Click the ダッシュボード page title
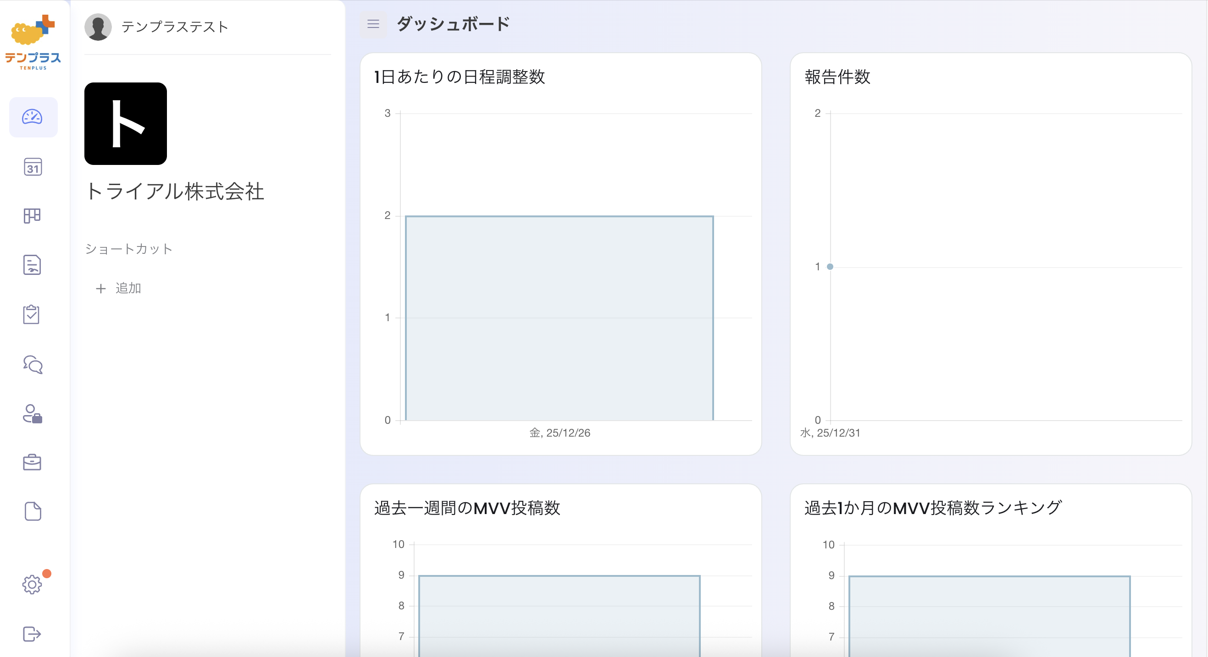This screenshot has height=657, width=1208. point(454,24)
